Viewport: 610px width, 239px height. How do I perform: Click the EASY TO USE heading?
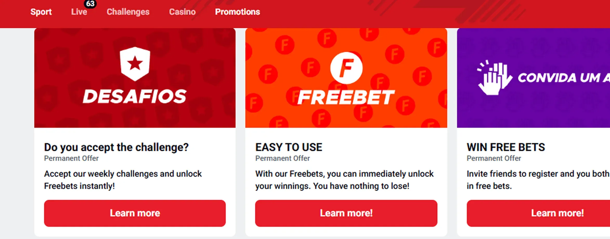[x=289, y=147]
